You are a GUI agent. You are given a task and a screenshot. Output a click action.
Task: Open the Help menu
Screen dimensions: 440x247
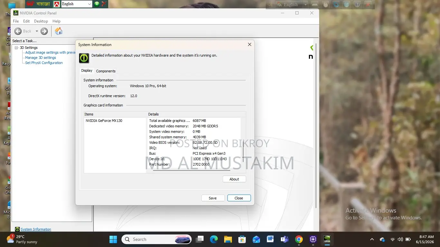[x=56, y=21]
